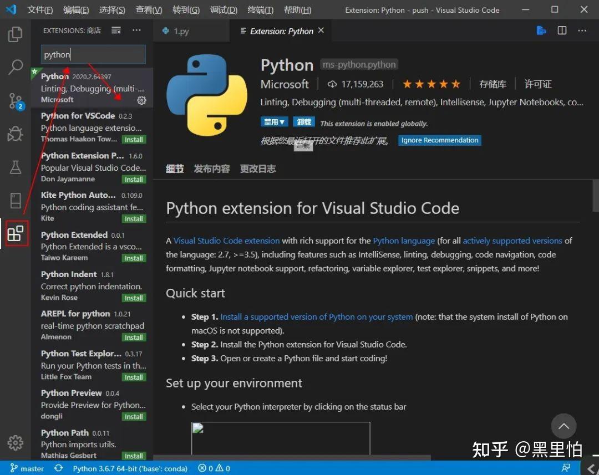Open the 禁用 disable dropdown

(x=275, y=122)
